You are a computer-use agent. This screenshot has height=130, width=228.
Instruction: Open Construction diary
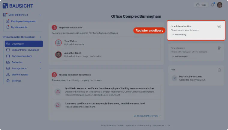click(22, 56)
